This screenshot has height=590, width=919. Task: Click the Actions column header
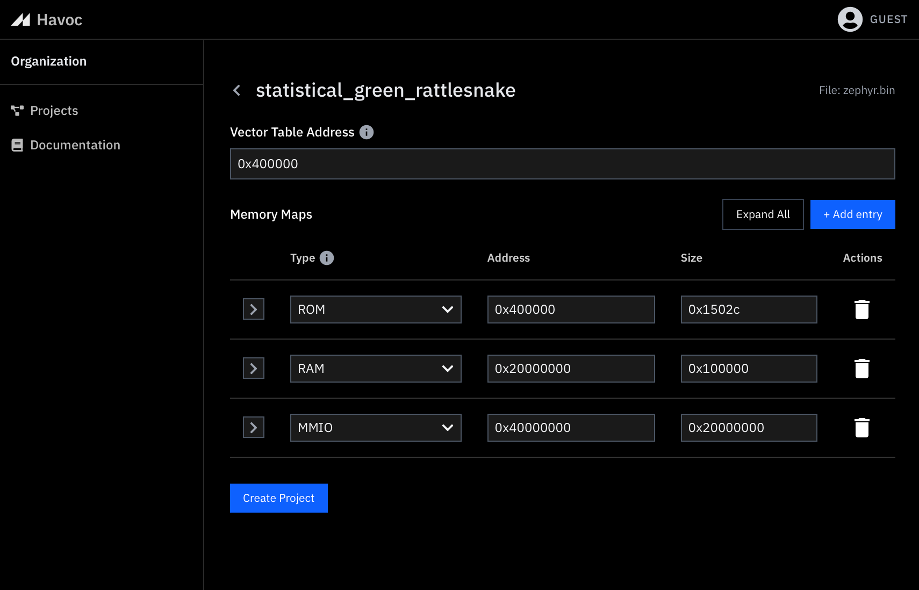pos(862,258)
